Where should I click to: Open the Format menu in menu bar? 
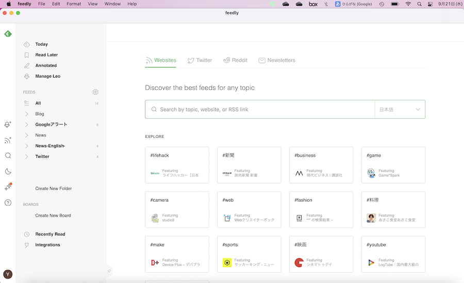(x=74, y=4)
